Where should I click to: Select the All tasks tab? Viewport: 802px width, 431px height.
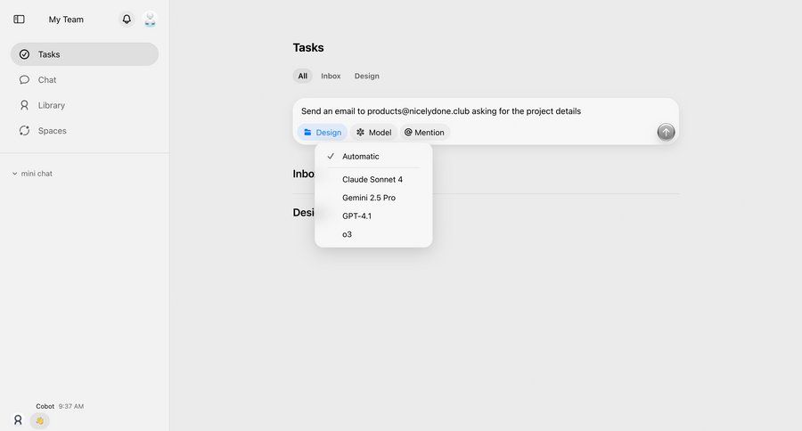click(x=303, y=77)
